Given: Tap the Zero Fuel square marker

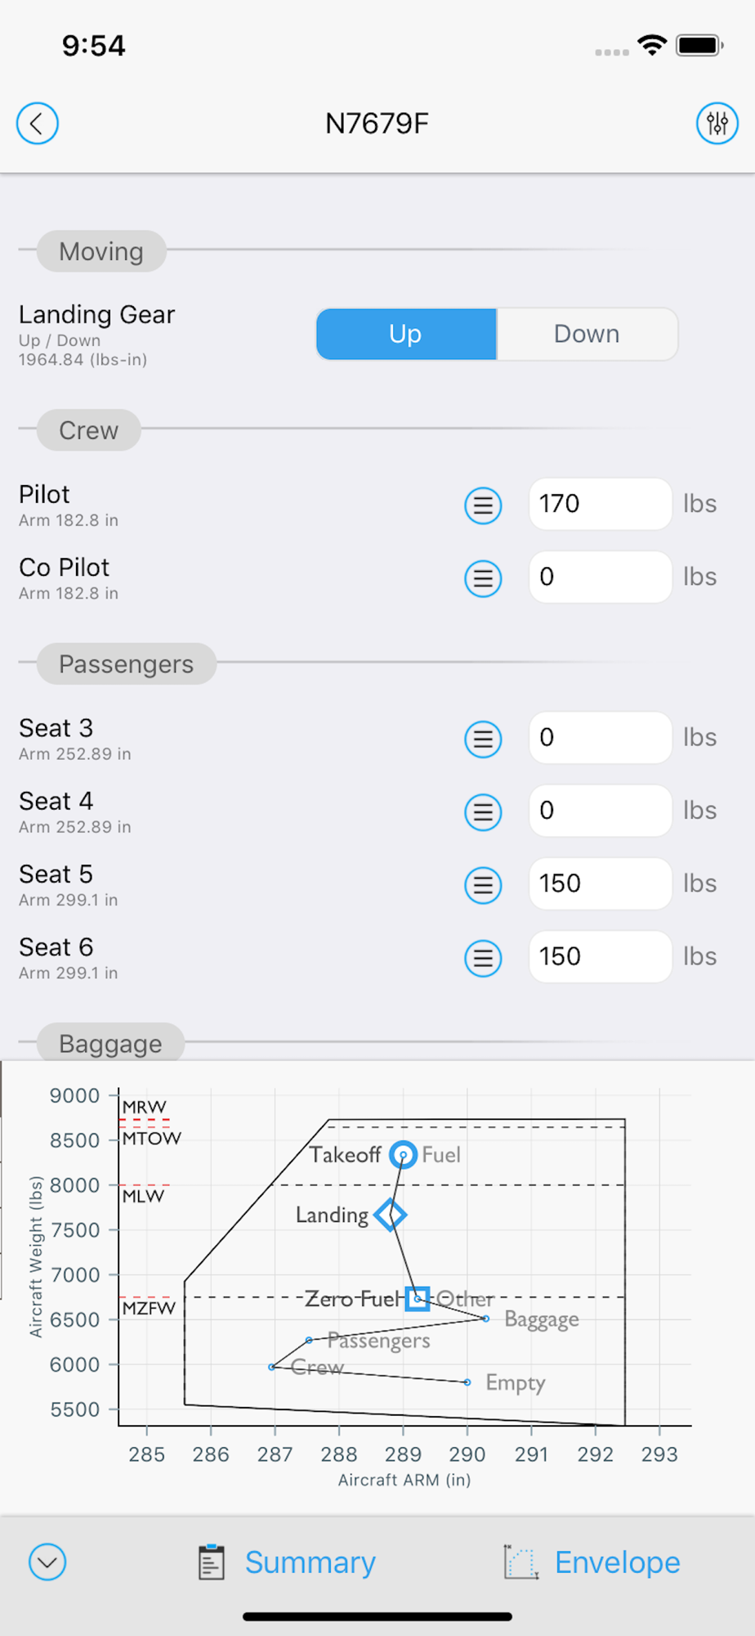Looking at the screenshot, I should (x=418, y=1298).
